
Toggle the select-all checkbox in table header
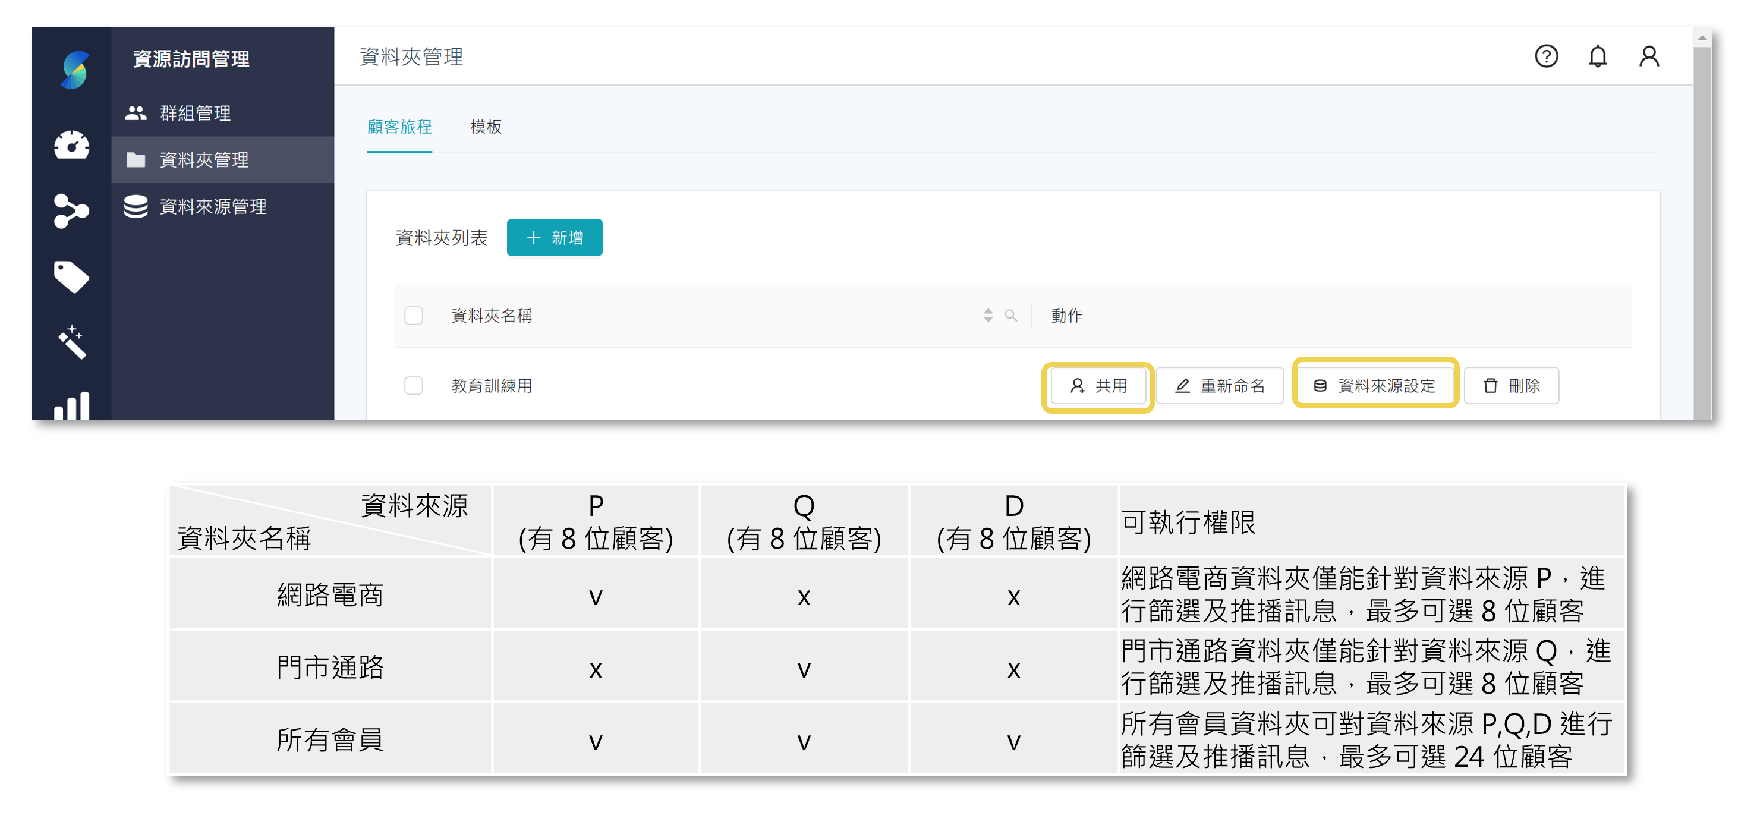413,316
